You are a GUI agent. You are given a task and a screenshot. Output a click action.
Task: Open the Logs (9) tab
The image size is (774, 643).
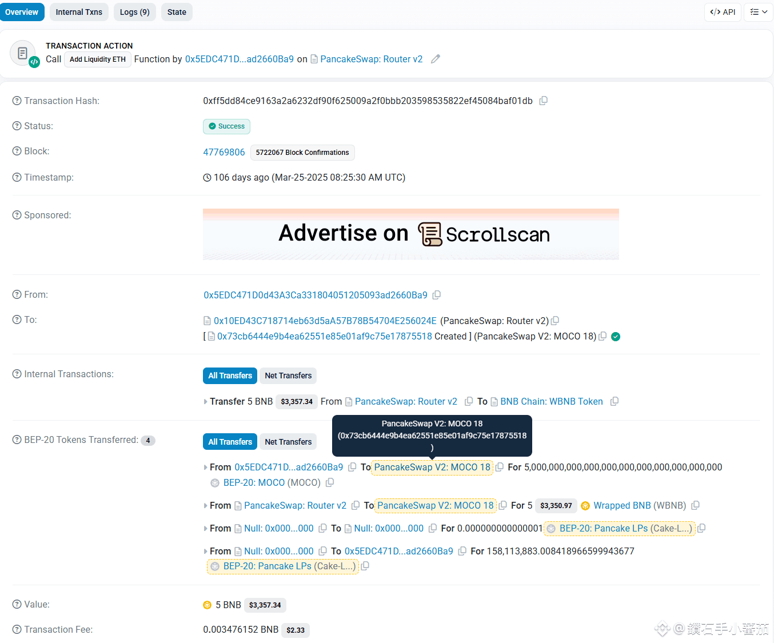(x=134, y=12)
